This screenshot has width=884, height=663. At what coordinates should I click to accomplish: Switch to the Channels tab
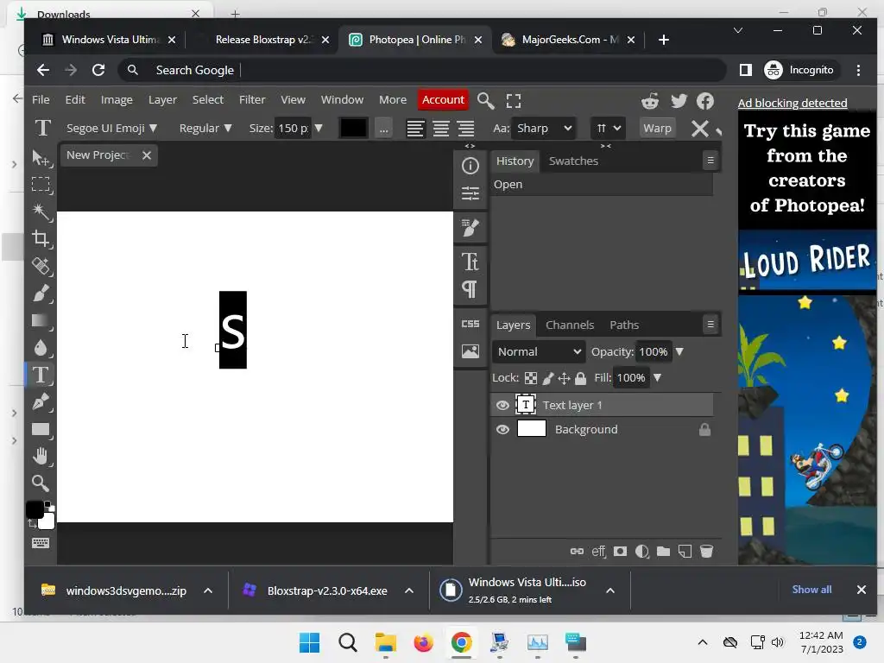pos(570,325)
